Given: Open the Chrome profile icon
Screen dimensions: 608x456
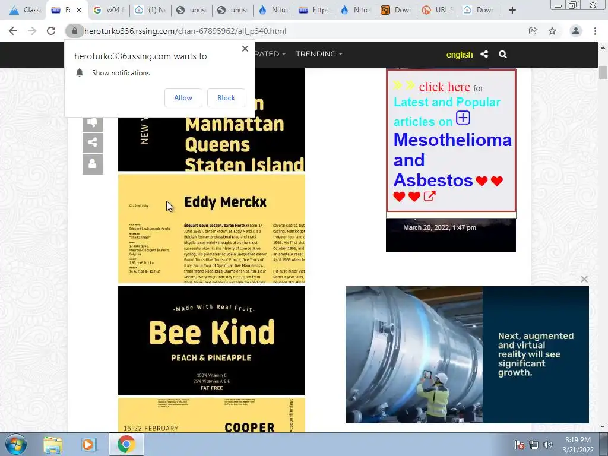Looking at the screenshot, I should coord(576,31).
